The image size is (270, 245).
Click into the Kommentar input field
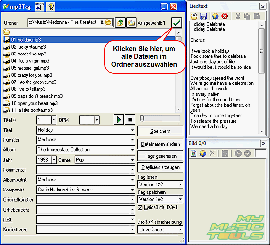click(x=83, y=170)
